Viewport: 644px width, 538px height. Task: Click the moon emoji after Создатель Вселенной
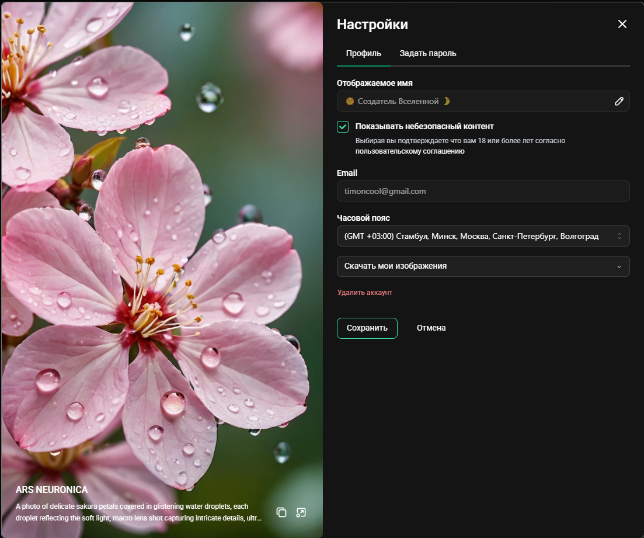447,101
